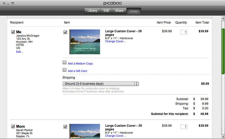Click the quantity field for Me's book
The width and height of the screenshot is (225, 139).
pyautogui.click(x=184, y=32)
